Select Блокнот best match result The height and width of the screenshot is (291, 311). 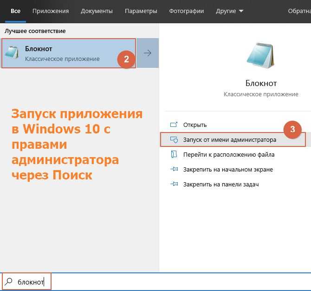click(69, 53)
